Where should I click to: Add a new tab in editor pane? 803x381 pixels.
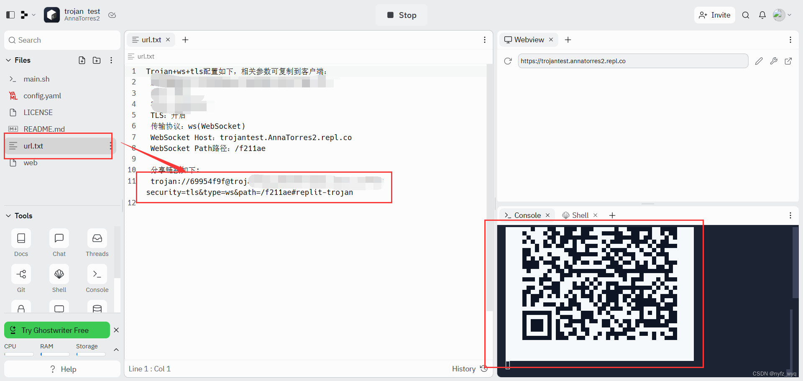click(185, 40)
